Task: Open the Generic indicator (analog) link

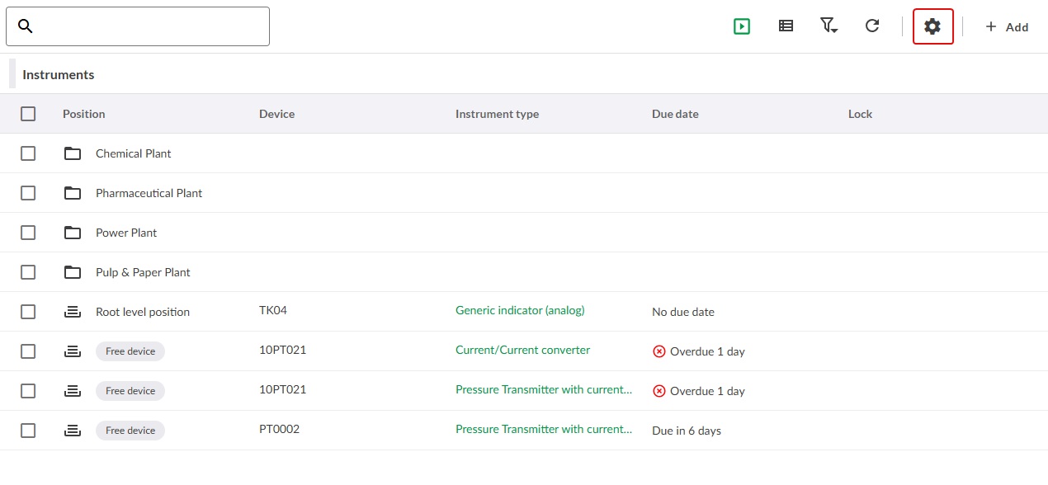Action: coord(519,310)
